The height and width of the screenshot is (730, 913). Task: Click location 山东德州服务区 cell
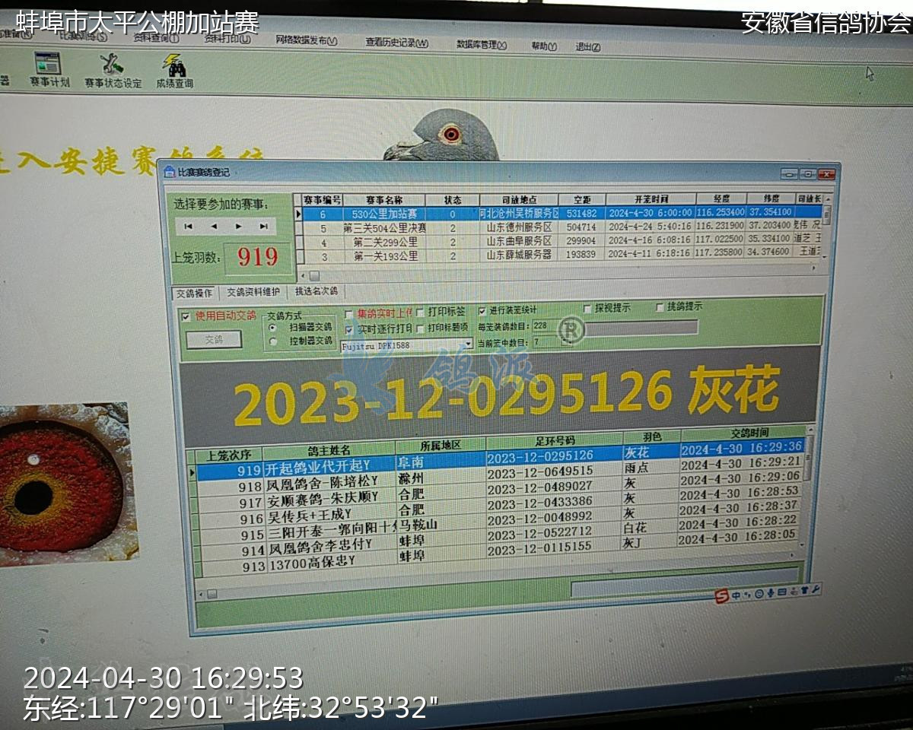pyautogui.click(x=518, y=228)
